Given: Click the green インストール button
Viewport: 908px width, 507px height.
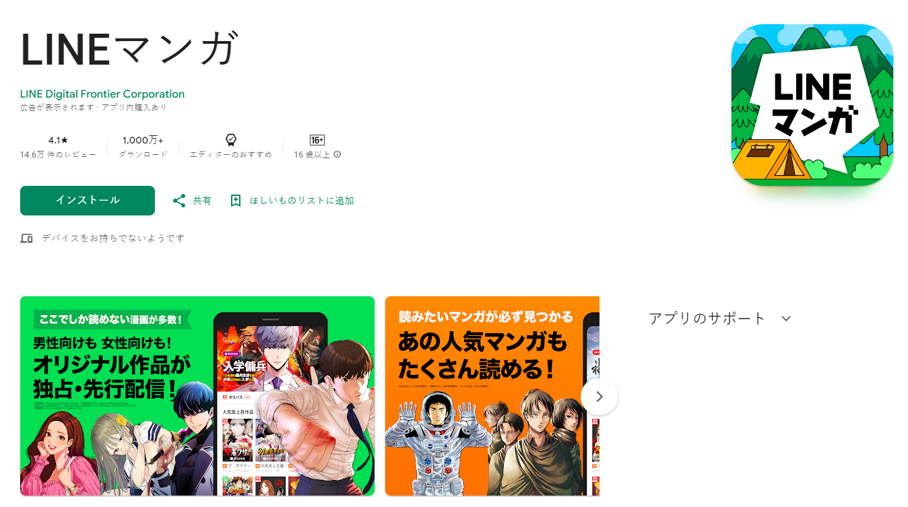Looking at the screenshot, I should [88, 201].
